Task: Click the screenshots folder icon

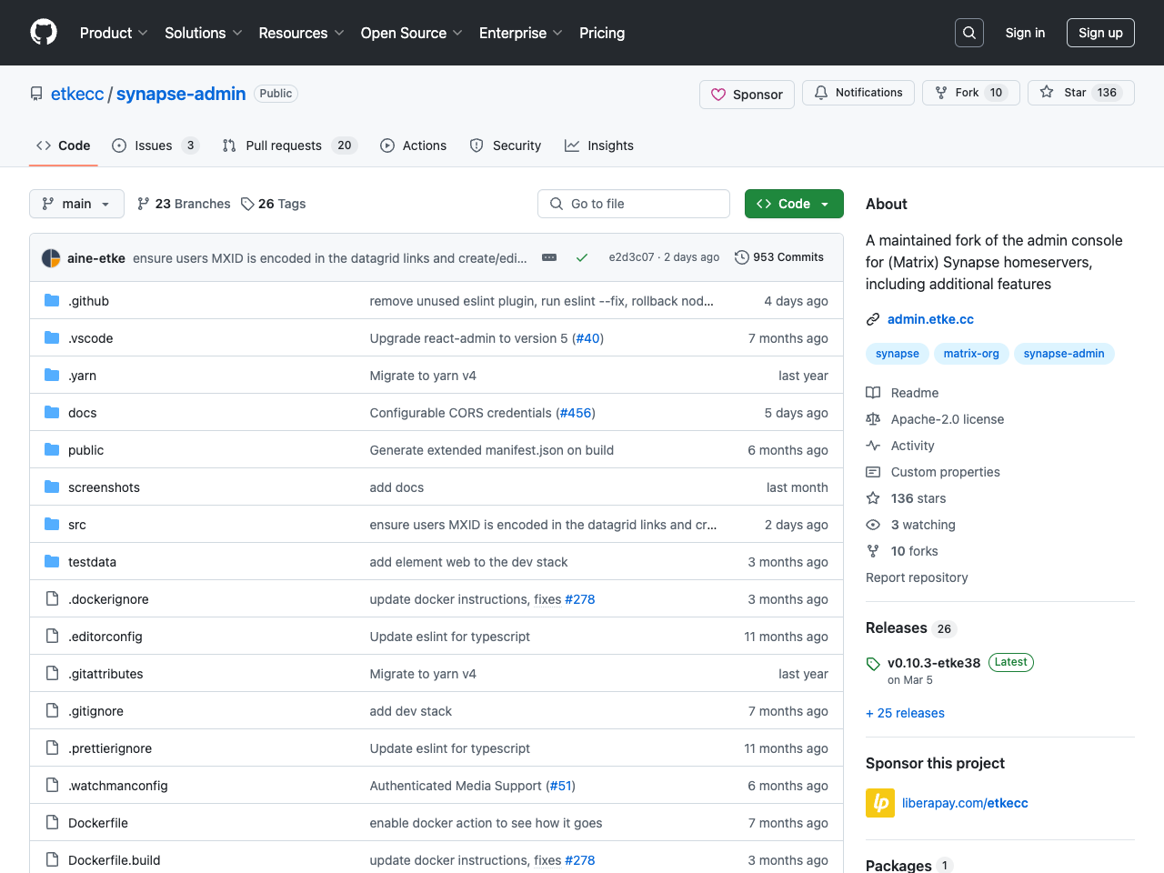Action: [52, 487]
